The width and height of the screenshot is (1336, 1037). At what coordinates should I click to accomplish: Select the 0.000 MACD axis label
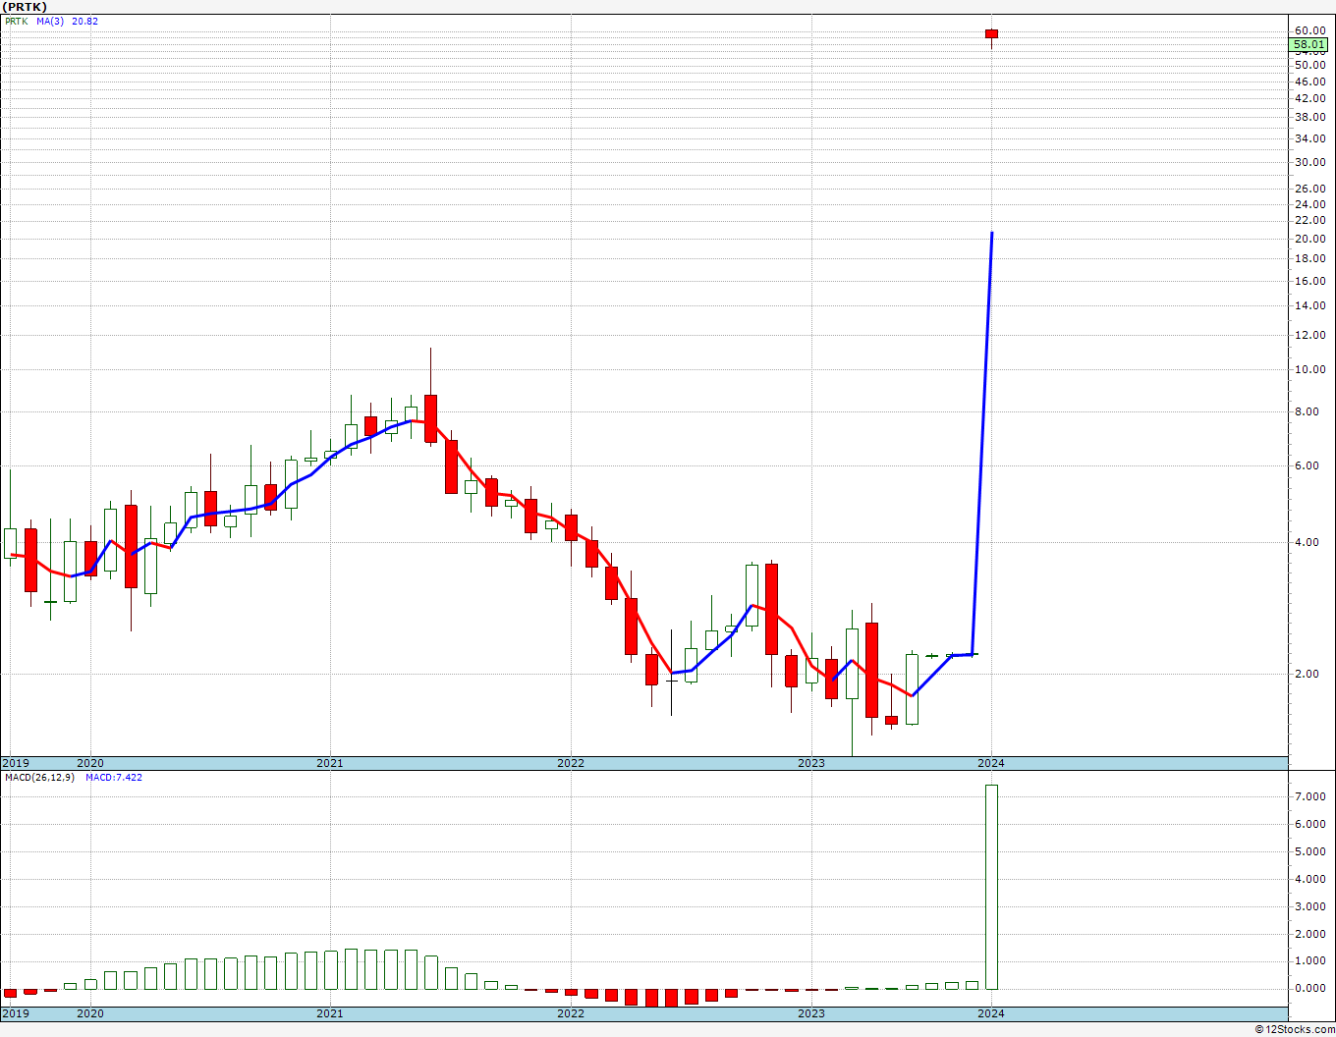click(1310, 989)
